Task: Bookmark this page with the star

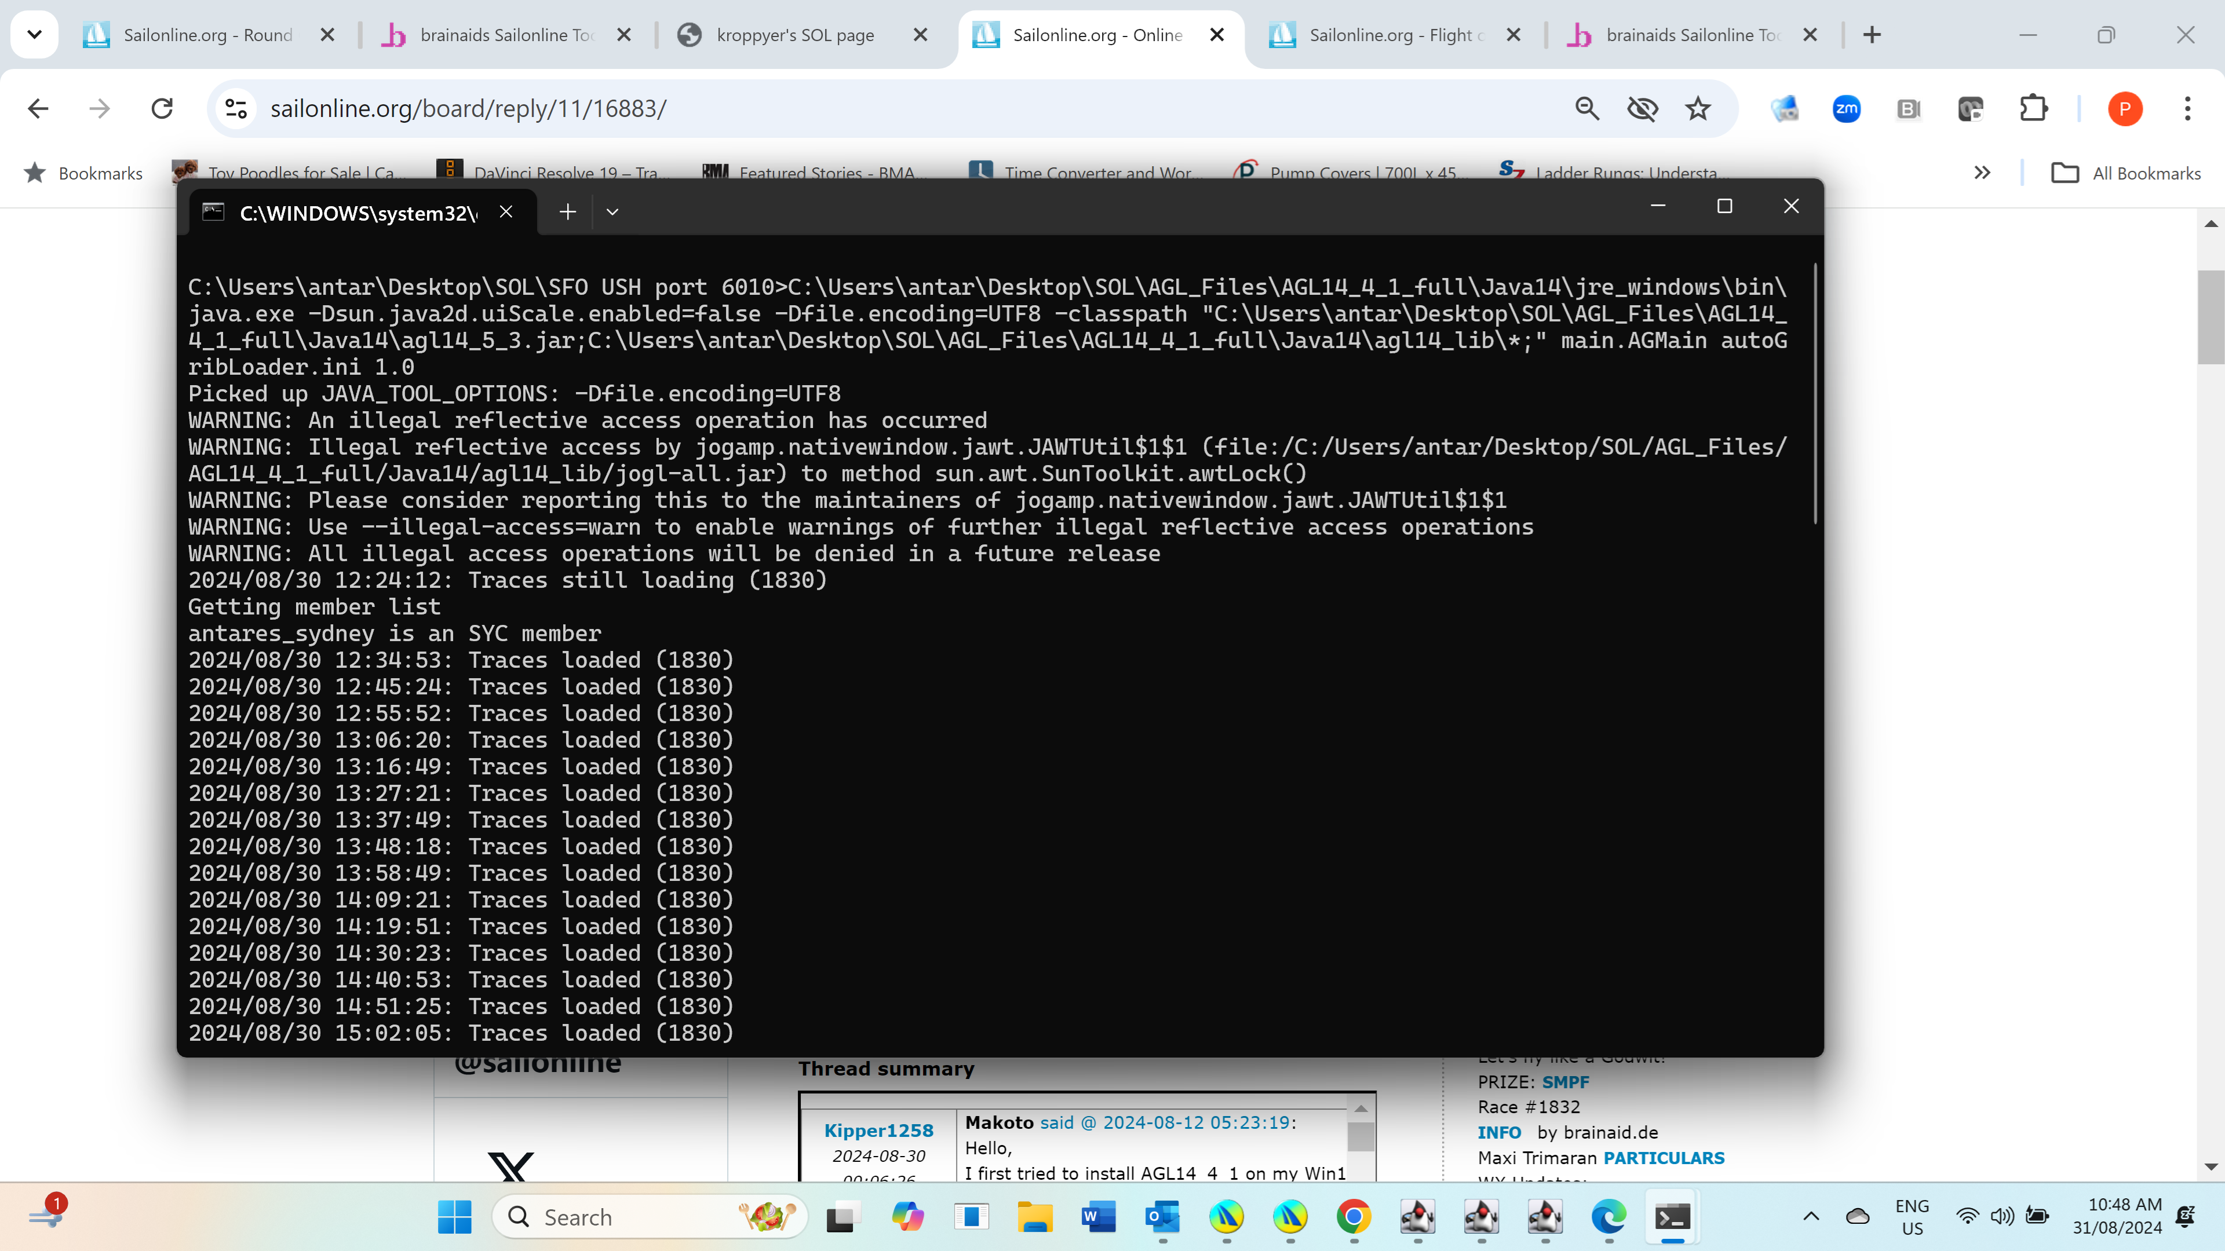Action: tap(1698, 109)
